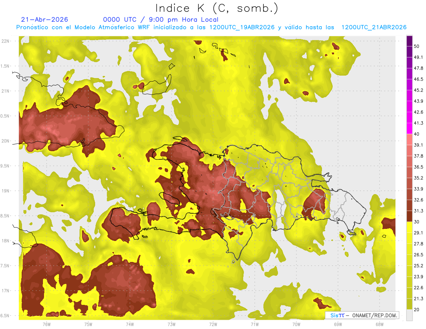Click the bright yellow 29.1 colorbar segment
This screenshot has width=426, height=329.
click(409, 227)
